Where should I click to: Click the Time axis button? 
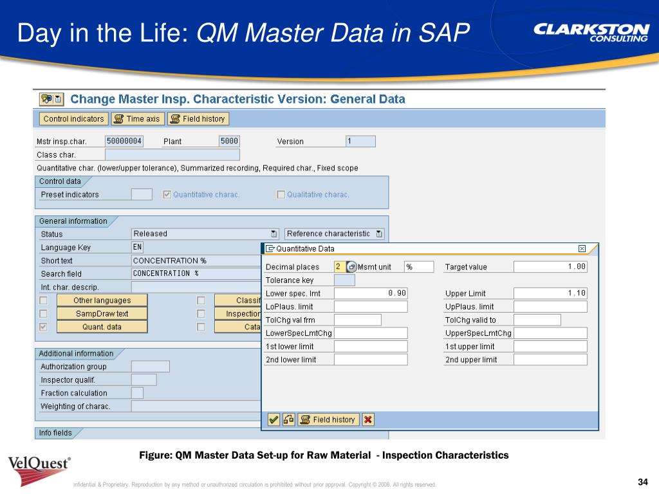pos(138,119)
